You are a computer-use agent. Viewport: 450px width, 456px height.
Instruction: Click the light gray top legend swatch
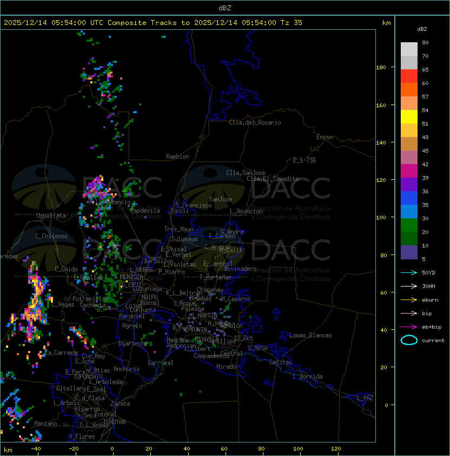click(x=409, y=49)
